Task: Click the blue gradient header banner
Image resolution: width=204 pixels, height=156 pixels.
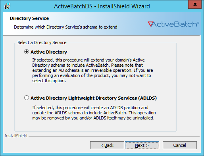Action: point(102,24)
